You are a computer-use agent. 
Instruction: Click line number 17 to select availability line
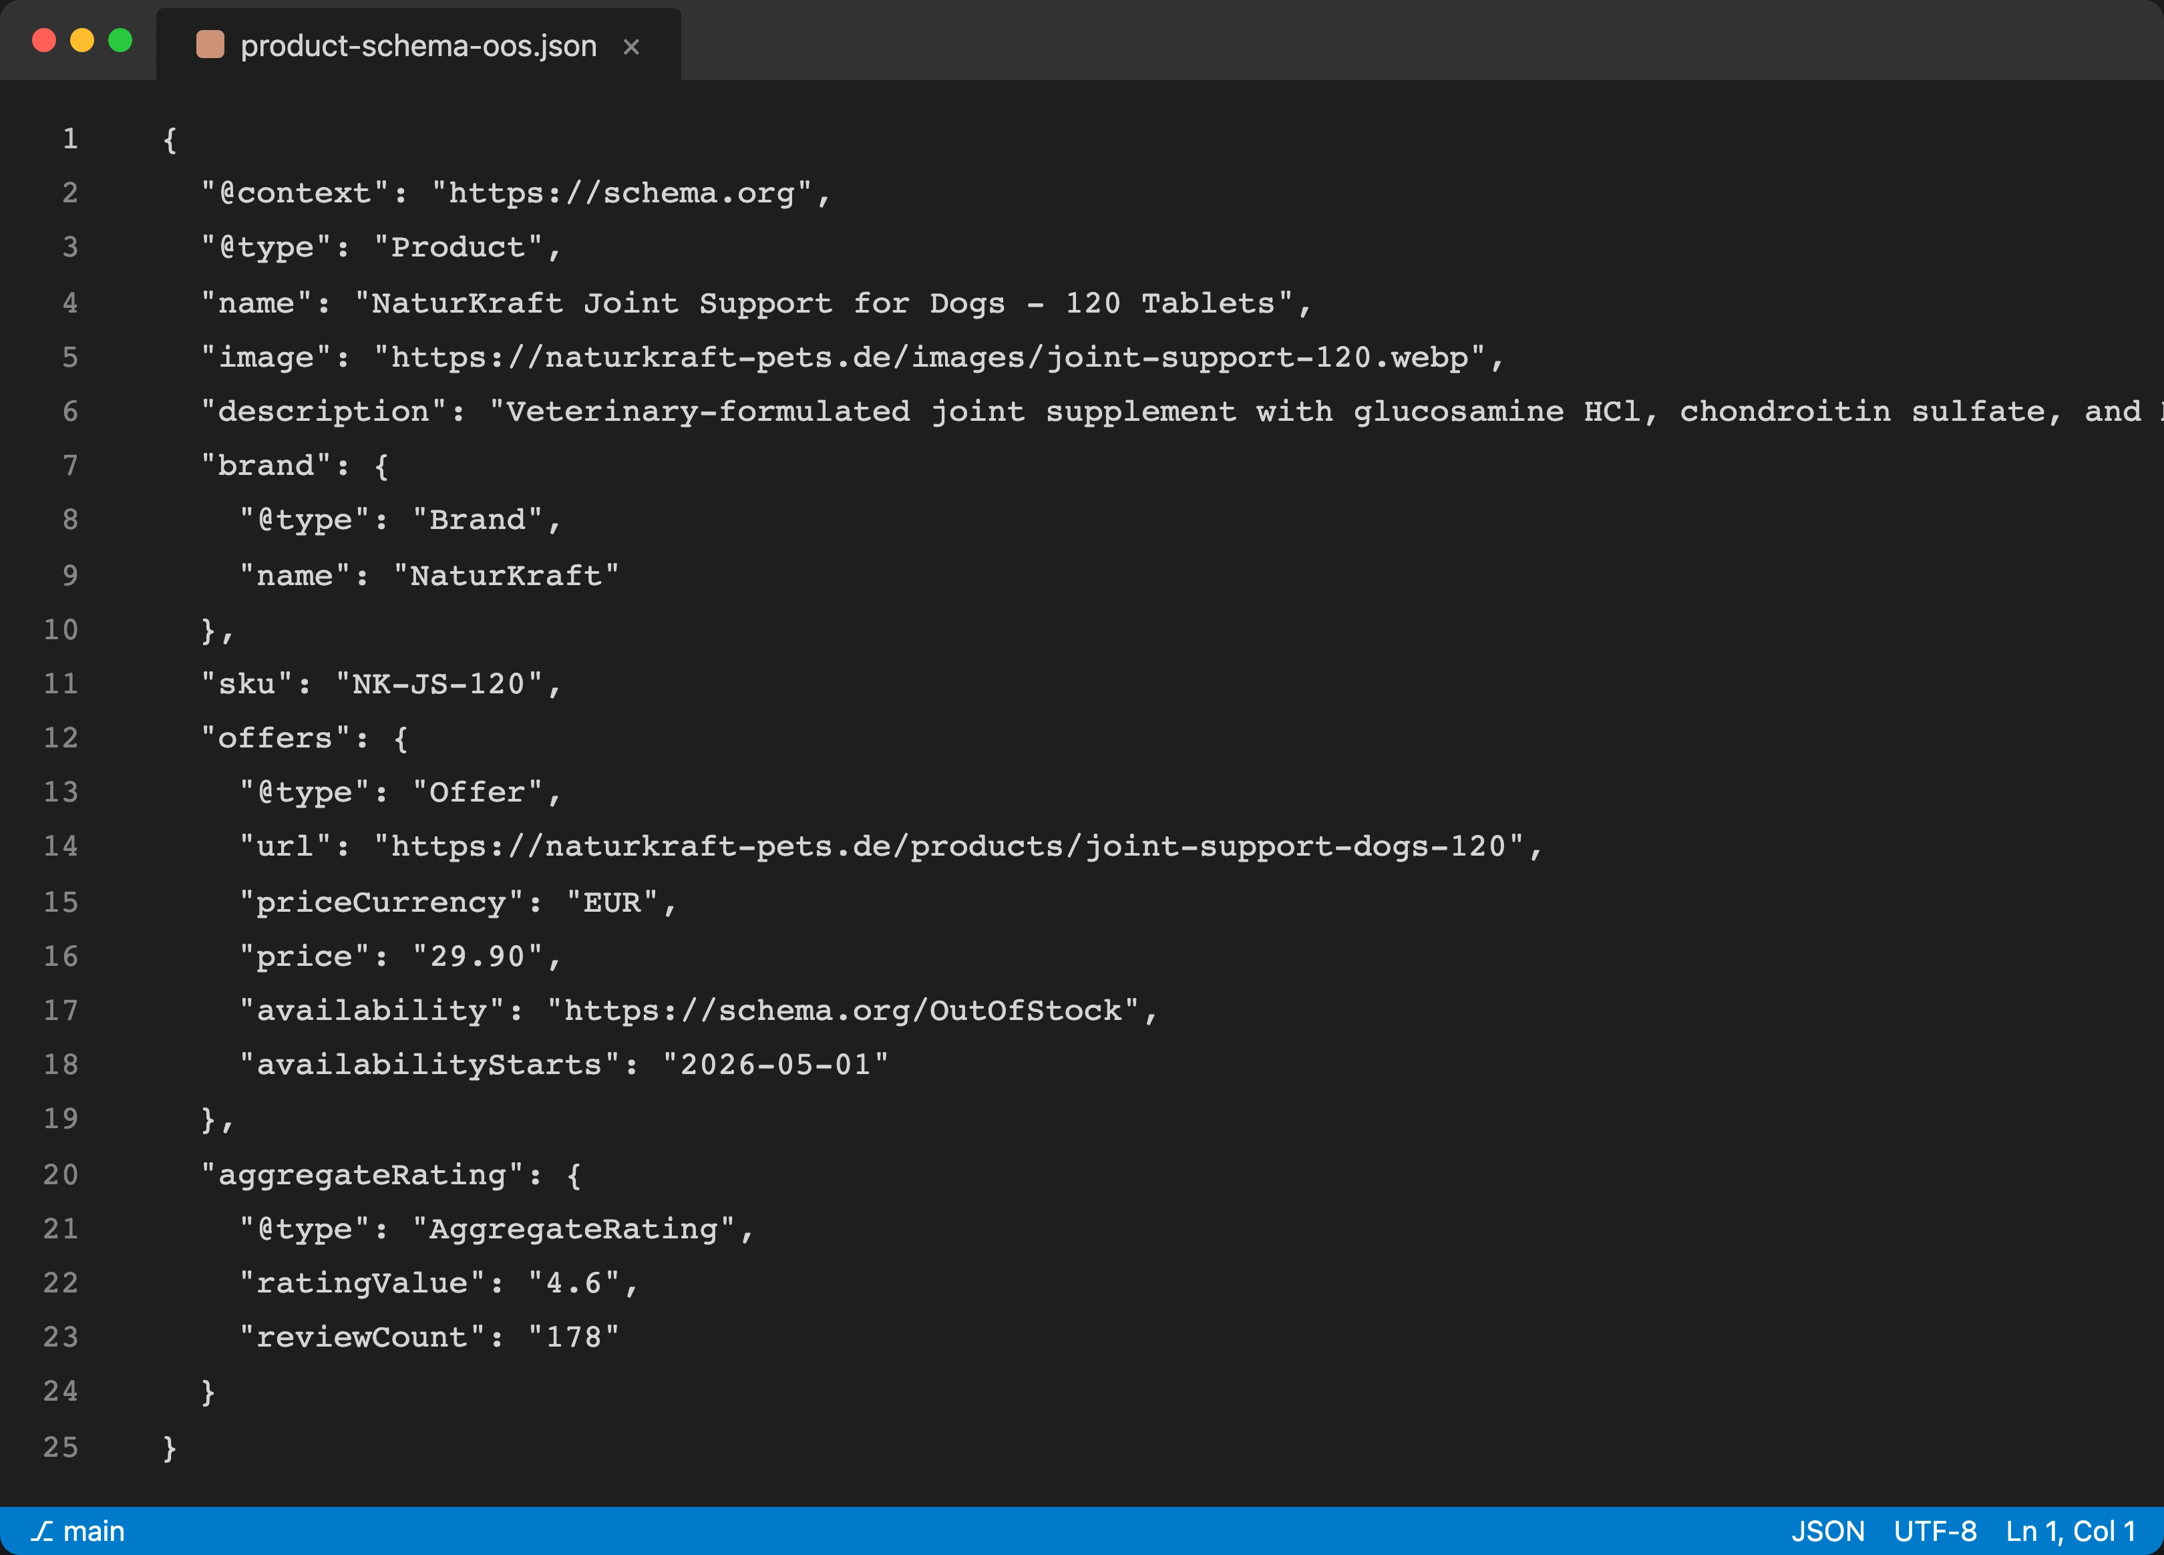pos(59,1010)
